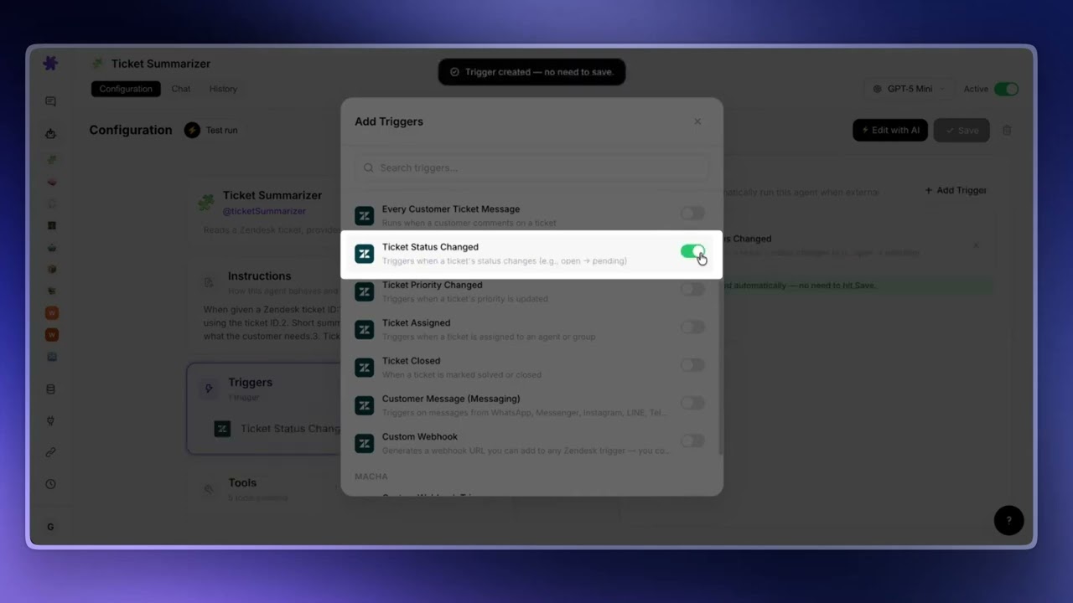Click Zendesk icon in Triggers card
Image resolution: width=1073 pixels, height=603 pixels.
[222, 429]
